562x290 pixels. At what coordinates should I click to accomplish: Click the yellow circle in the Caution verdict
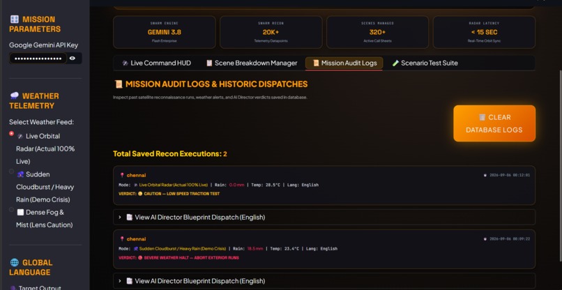tap(140, 194)
